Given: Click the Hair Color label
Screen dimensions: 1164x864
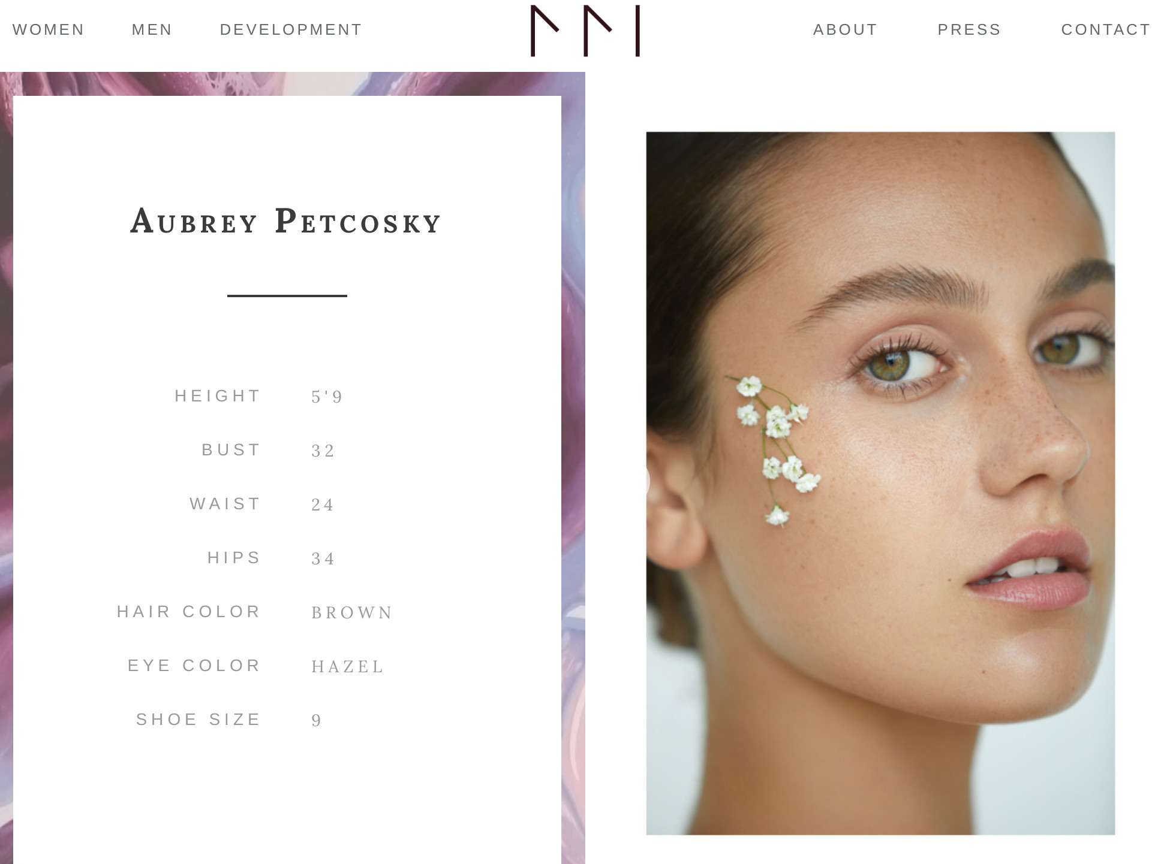Looking at the screenshot, I should [x=189, y=612].
